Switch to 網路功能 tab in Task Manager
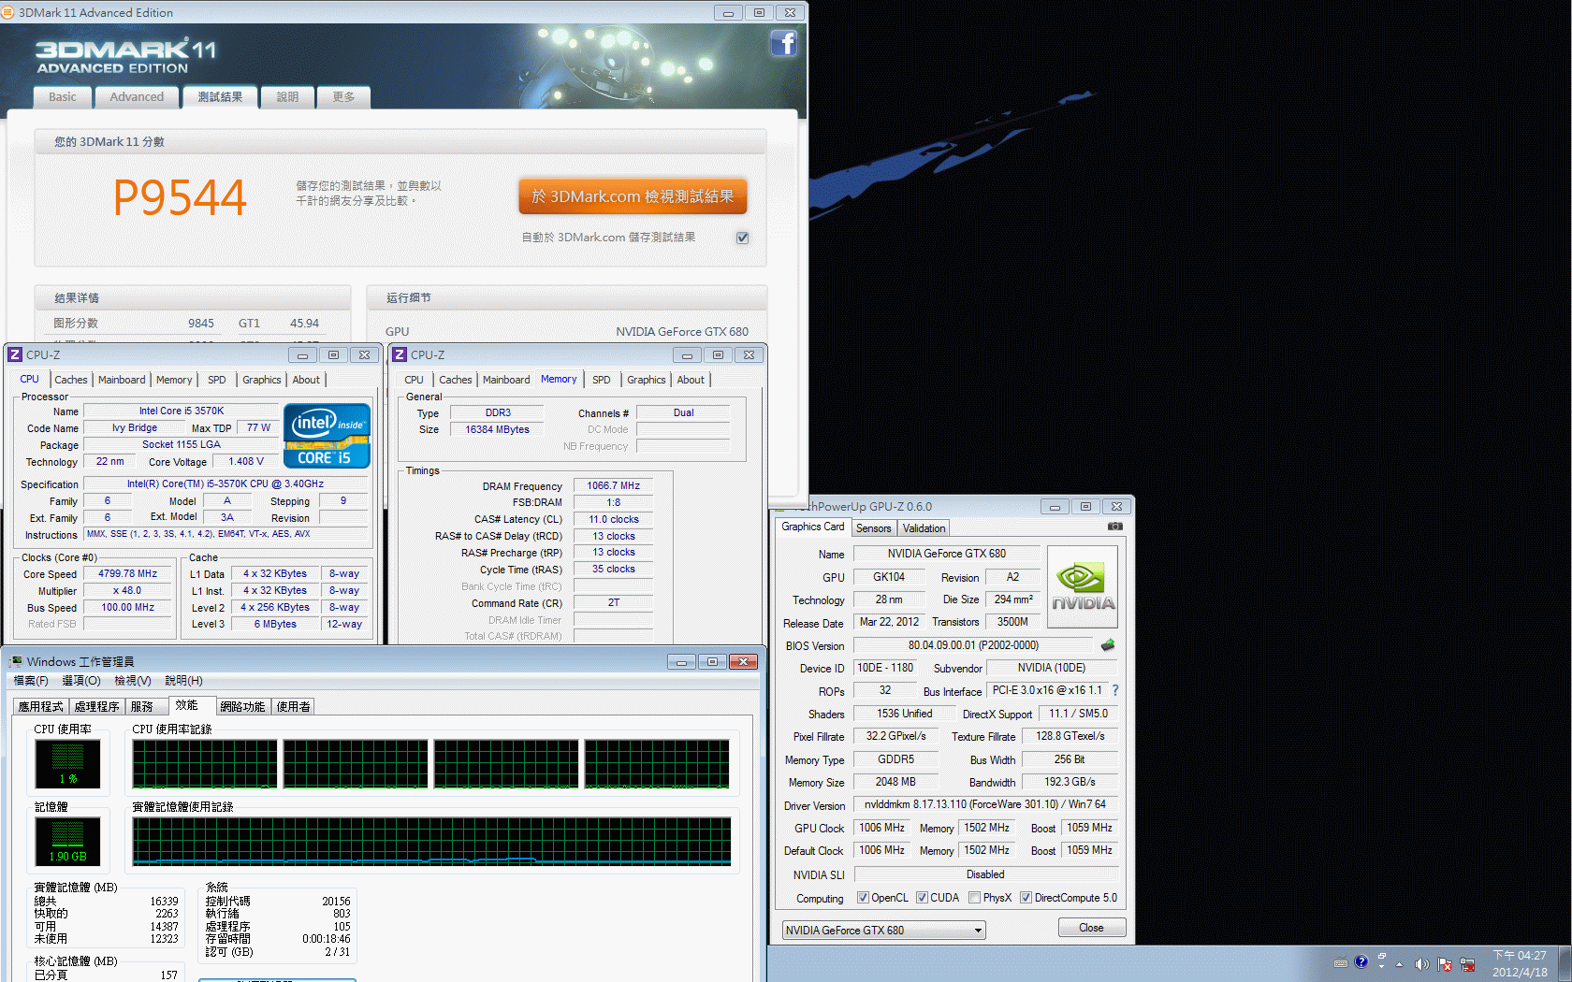This screenshot has width=1572, height=982. 243,707
